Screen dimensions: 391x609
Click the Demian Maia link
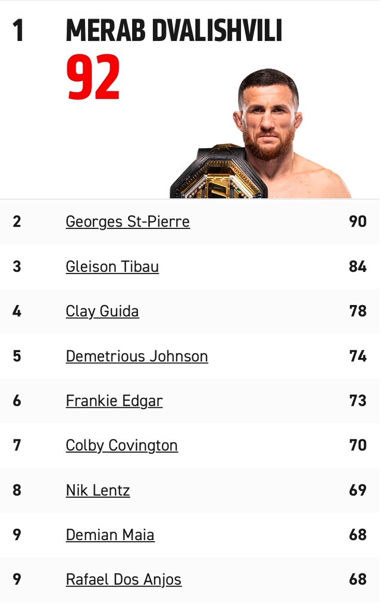coord(110,535)
